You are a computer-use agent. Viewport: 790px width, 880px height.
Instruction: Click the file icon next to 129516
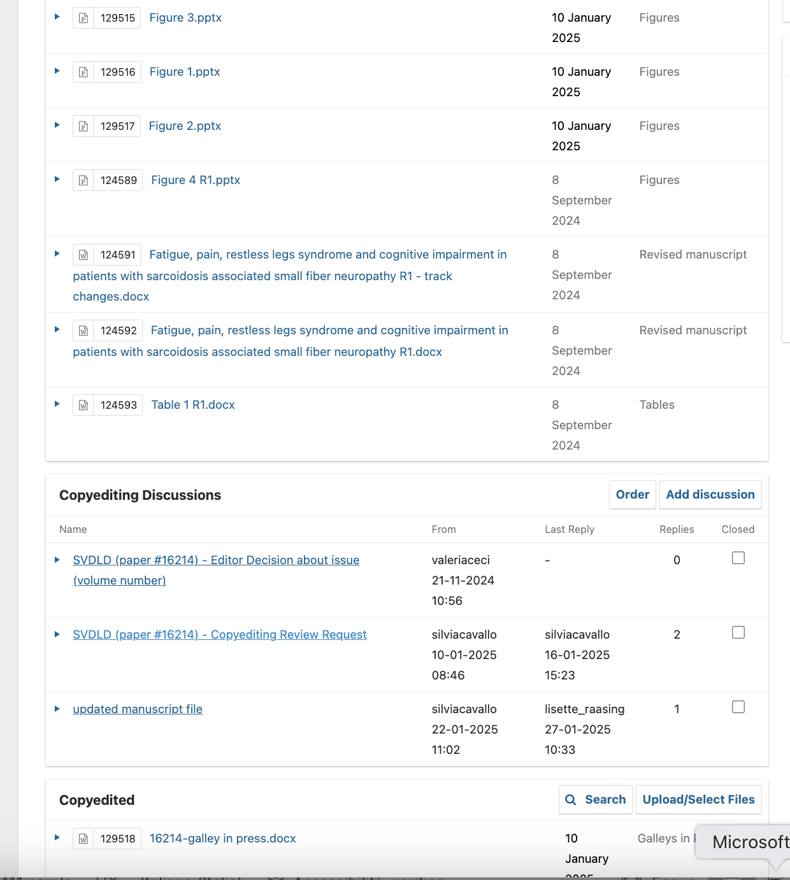83,73
